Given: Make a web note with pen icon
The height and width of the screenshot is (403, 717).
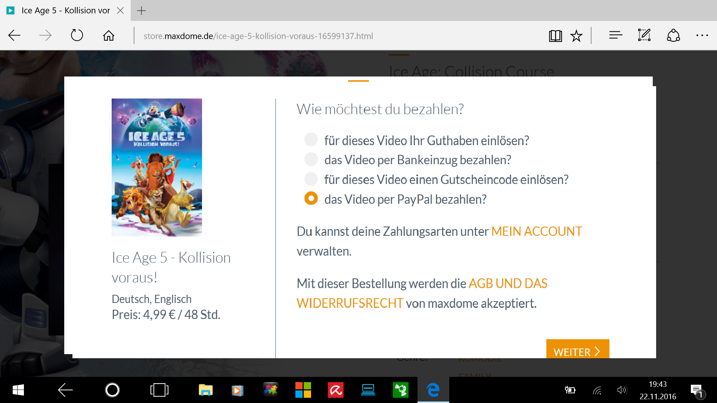Looking at the screenshot, I should pyautogui.click(x=644, y=35).
